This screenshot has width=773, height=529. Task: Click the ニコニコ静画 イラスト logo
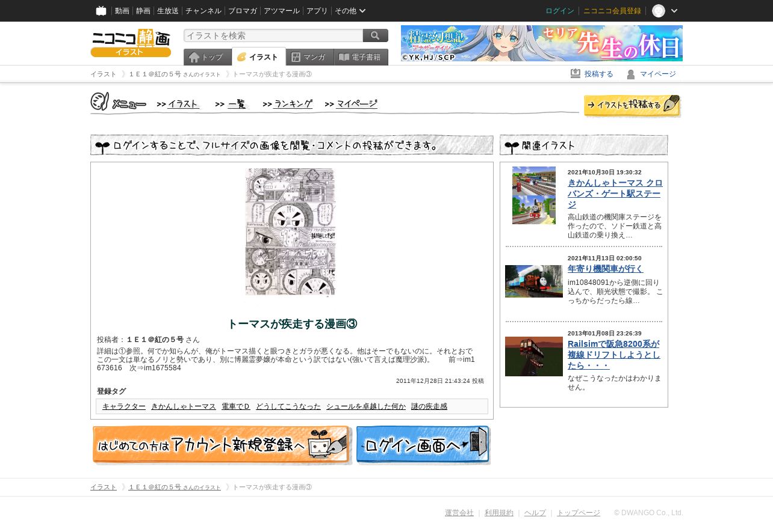(x=131, y=43)
